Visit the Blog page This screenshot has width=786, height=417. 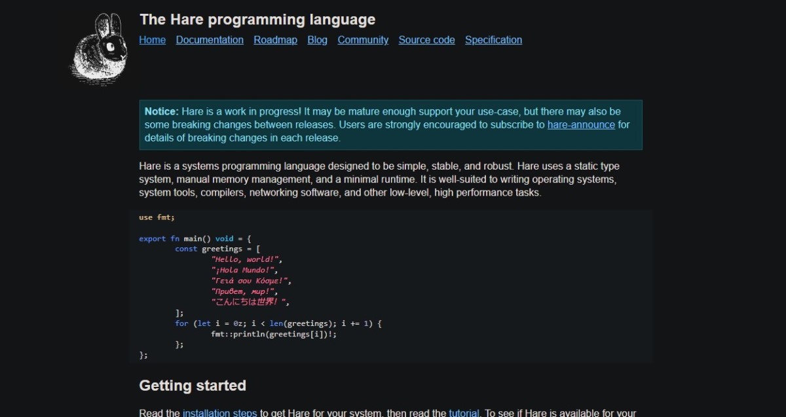(x=317, y=40)
